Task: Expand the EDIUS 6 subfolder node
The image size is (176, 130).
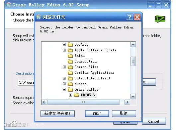Action: [x=70, y=95]
